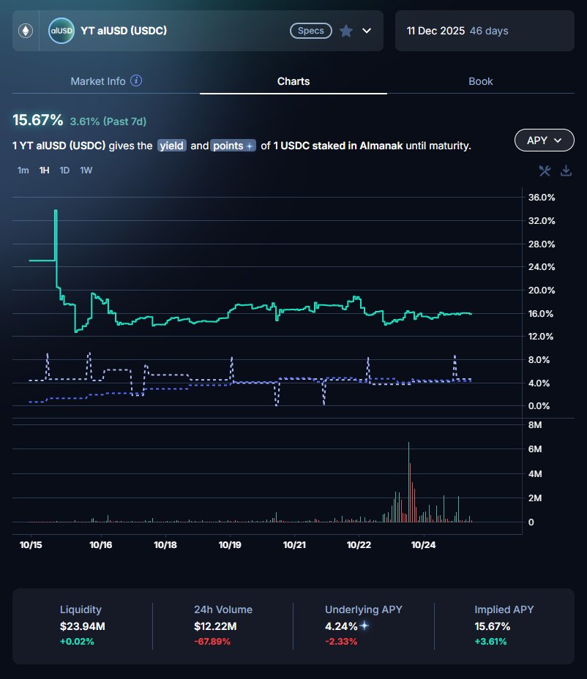Click the tallest green volume bar
Screen dimensions: 587x679
(x=408, y=483)
